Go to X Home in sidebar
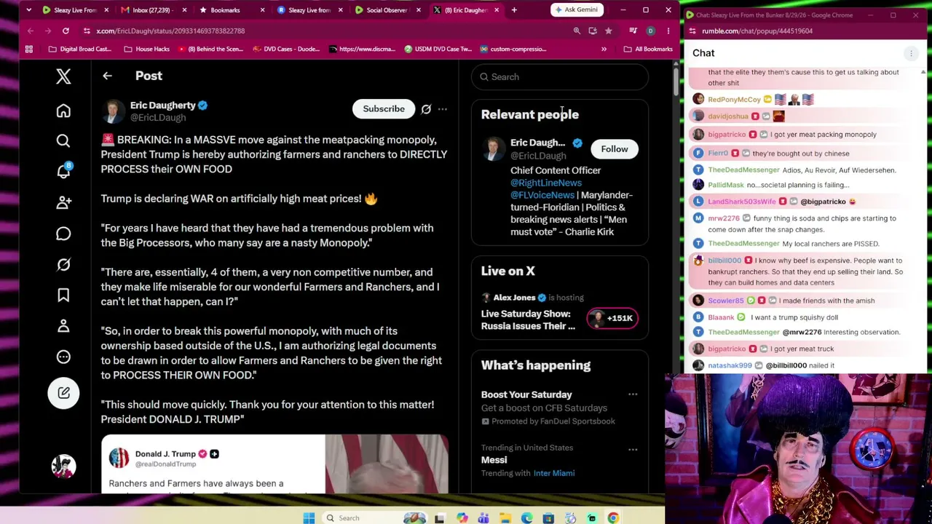This screenshot has width=932, height=524. tap(63, 111)
